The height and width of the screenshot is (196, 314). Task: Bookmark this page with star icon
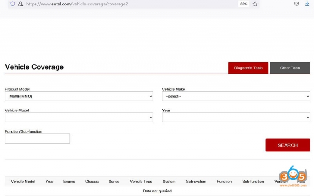point(255,4)
